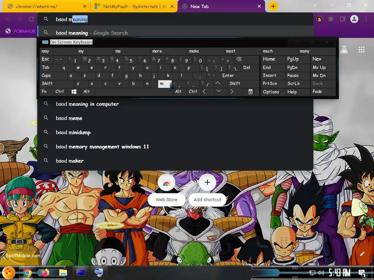Tap the Mv Up key on keyboard
This screenshot has width=374, height=280.
pyautogui.click(x=323, y=67)
